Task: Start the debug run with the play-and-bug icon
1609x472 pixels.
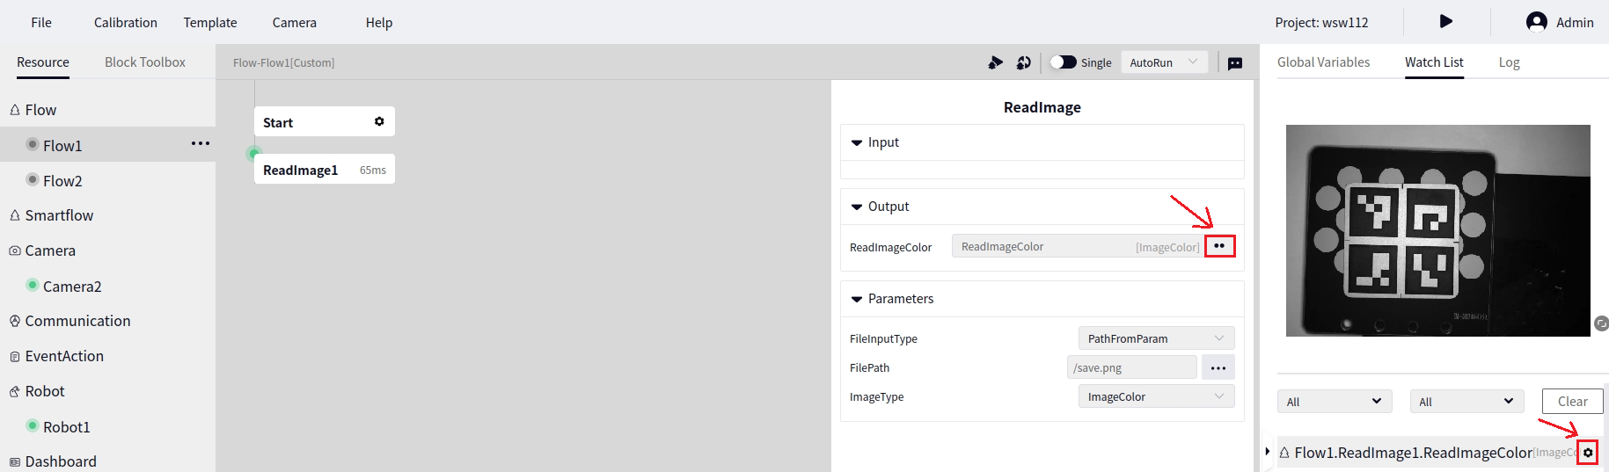Action: point(995,62)
